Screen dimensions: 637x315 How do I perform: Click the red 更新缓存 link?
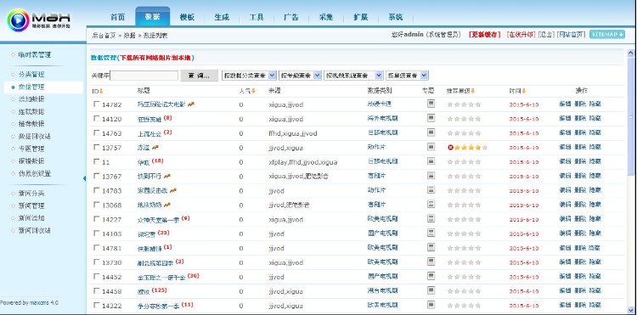click(x=485, y=35)
